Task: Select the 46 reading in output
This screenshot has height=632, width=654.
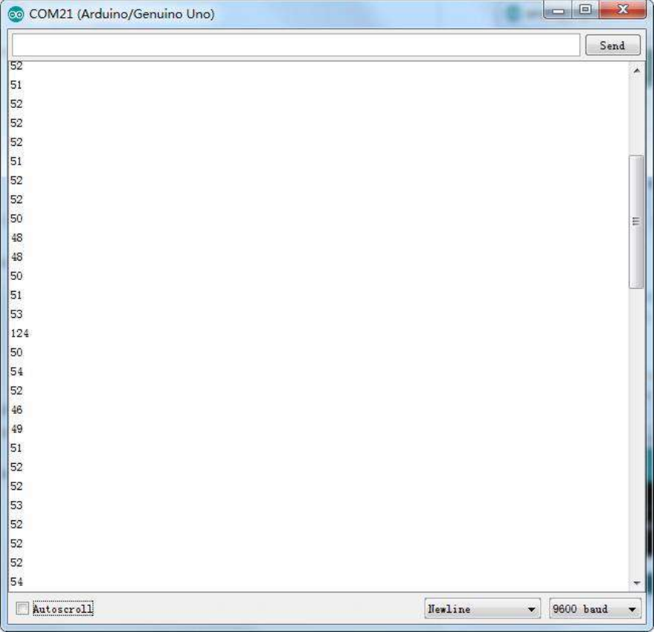Action: pos(16,410)
